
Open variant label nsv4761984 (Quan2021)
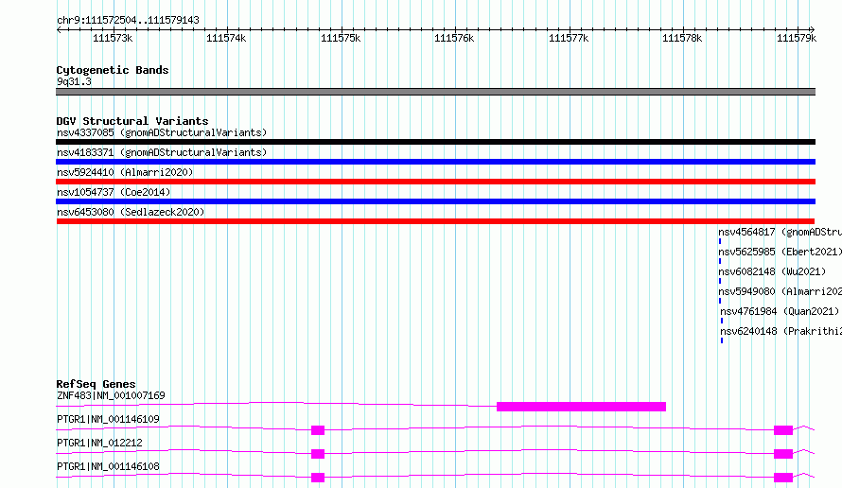pyautogui.click(x=780, y=311)
